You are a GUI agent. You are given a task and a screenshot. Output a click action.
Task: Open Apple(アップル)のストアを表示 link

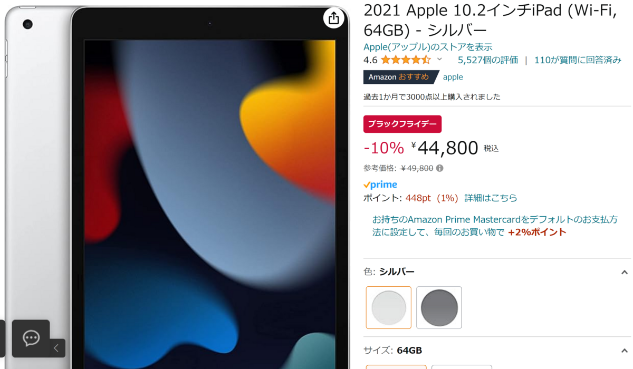click(428, 47)
